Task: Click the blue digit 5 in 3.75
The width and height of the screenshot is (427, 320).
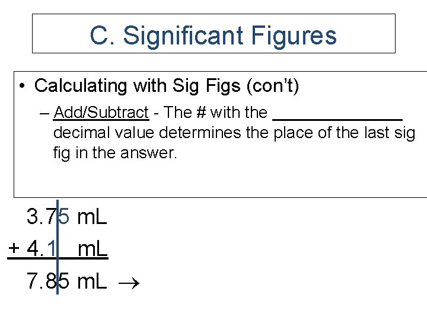Action: [64, 217]
